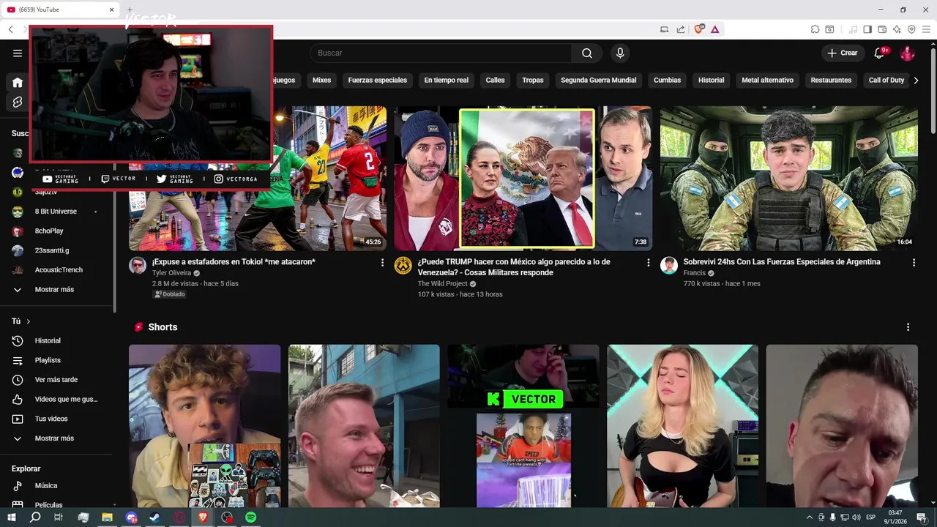Open video title ¡Expuse a estafadores en Tokio!
This screenshot has width=937, height=527.
pyautogui.click(x=234, y=262)
